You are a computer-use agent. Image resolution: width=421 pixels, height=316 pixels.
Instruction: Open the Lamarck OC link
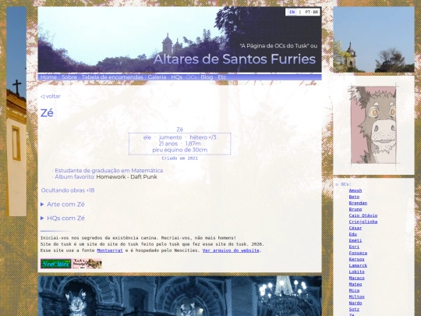click(358, 265)
